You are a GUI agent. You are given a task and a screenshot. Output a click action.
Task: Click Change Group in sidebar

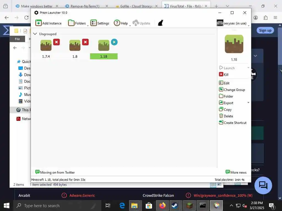click(232, 90)
